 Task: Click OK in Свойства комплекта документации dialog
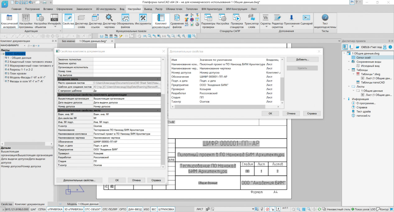coord(117,180)
